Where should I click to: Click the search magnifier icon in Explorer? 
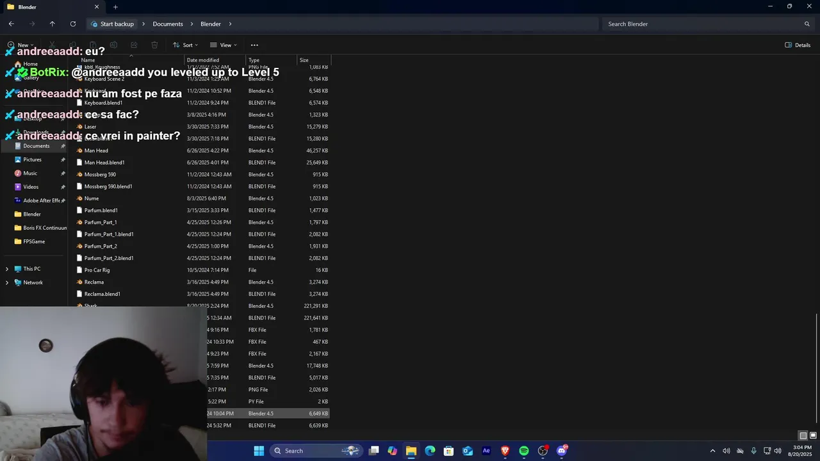(807, 24)
